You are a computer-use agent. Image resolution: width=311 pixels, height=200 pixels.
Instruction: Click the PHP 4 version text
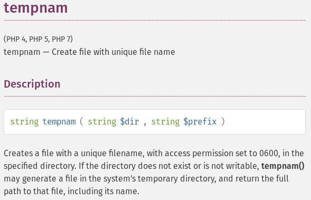[16, 39]
